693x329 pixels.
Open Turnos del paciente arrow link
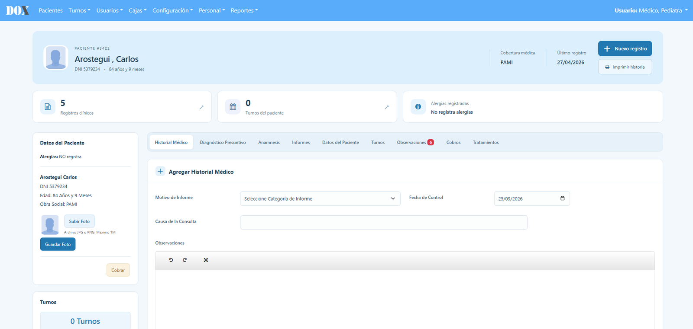387,107
